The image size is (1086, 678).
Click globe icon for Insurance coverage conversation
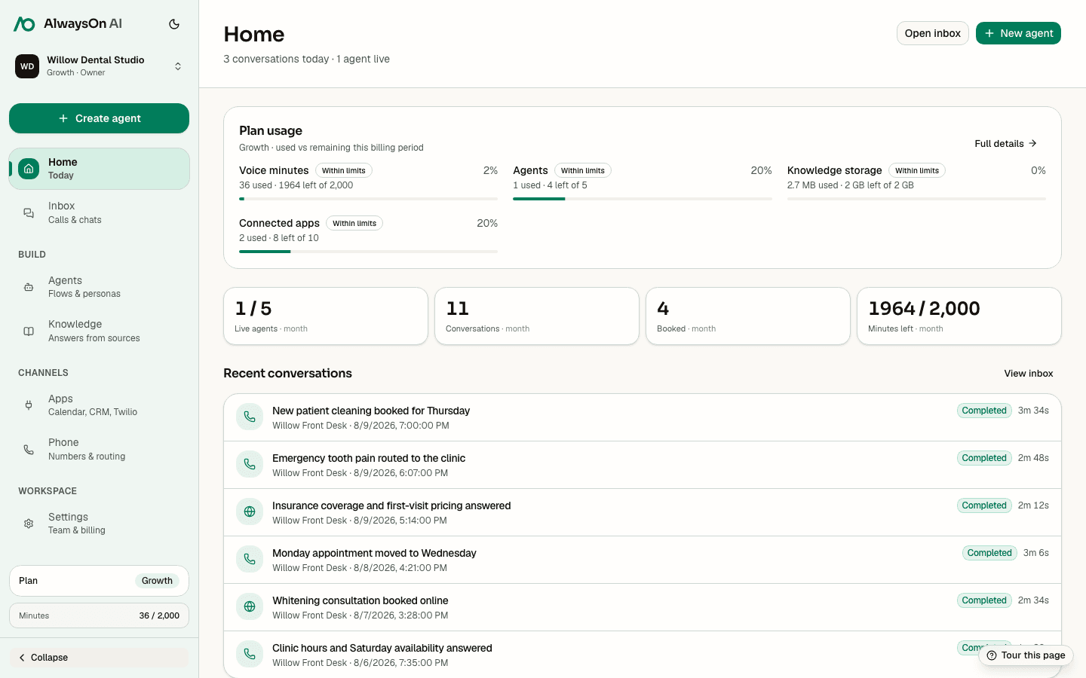point(250,512)
